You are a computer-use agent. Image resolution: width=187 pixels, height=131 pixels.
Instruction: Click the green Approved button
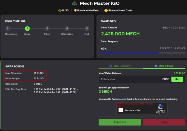pos(120,122)
